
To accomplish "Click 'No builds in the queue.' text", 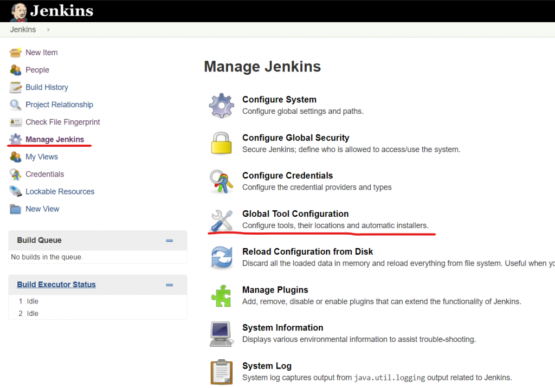I will tap(47, 257).
